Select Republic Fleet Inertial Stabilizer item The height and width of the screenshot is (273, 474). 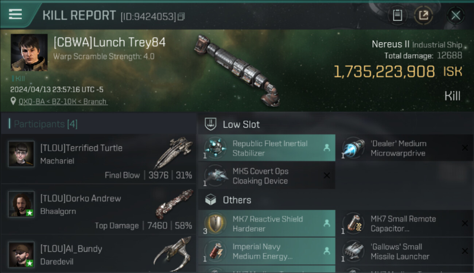tap(270, 148)
